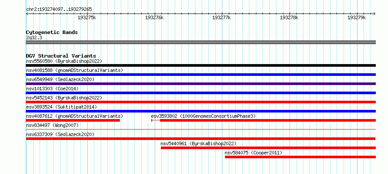Select the gray 2q32.3 band bar
This screenshot has width=388, height=174.
click(x=201, y=42)
